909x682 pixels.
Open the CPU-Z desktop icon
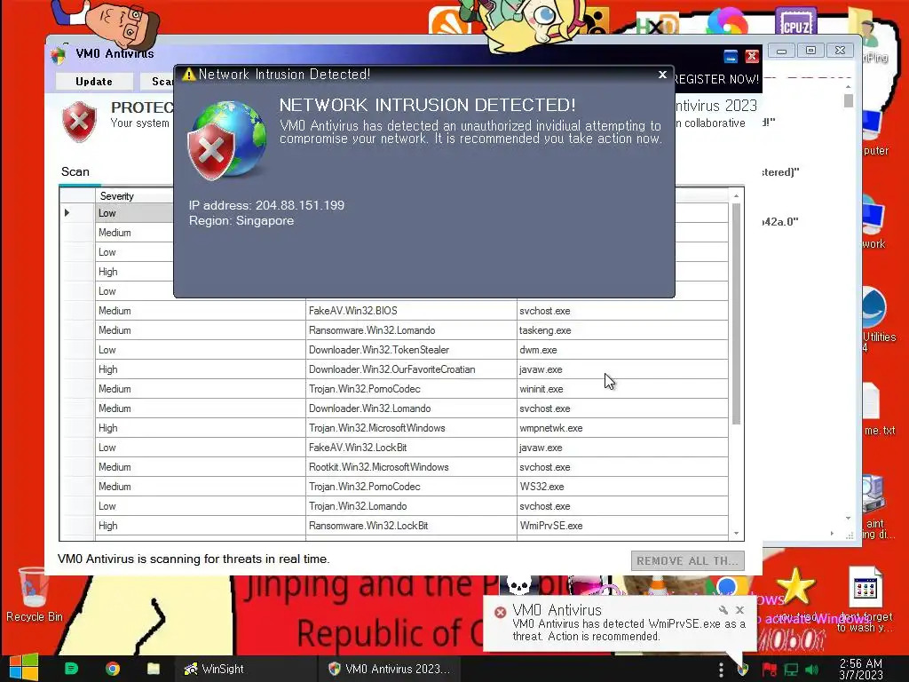coord(796,22)
